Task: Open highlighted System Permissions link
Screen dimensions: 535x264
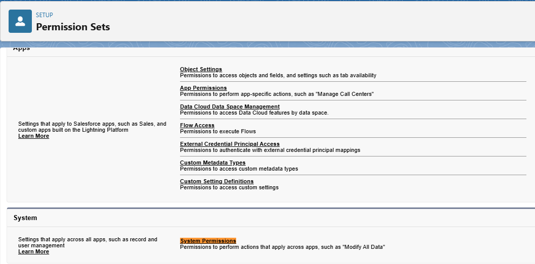Action: [208, 241]
